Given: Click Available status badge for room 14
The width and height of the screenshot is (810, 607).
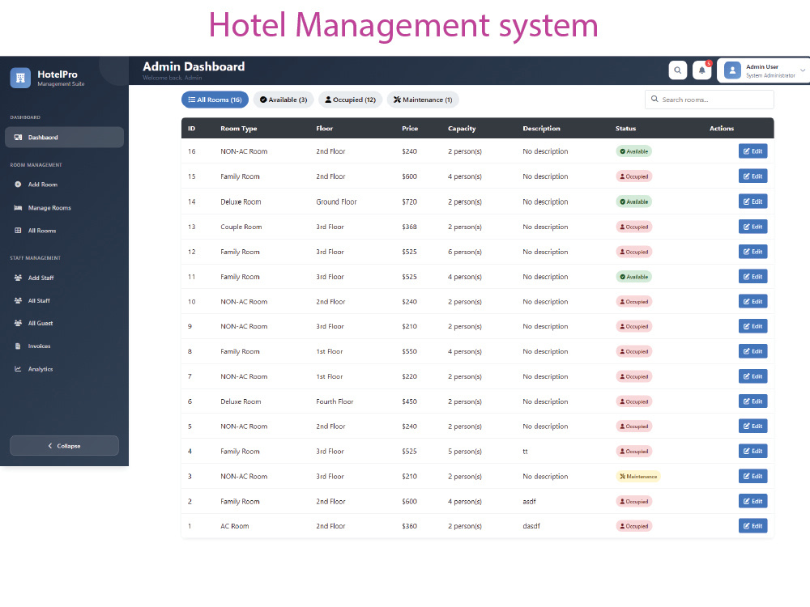Looking at the screenshot, I should click(x=634, y=202).
